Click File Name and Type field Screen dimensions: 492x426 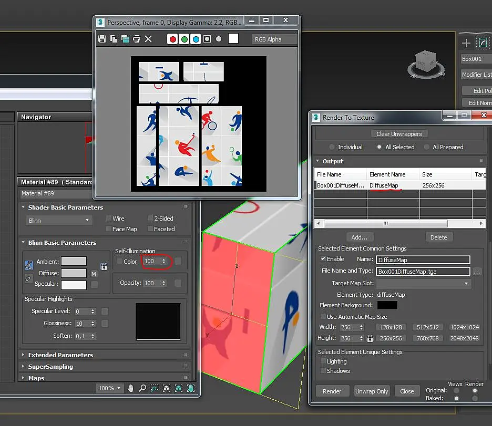[x=423, y=272]
